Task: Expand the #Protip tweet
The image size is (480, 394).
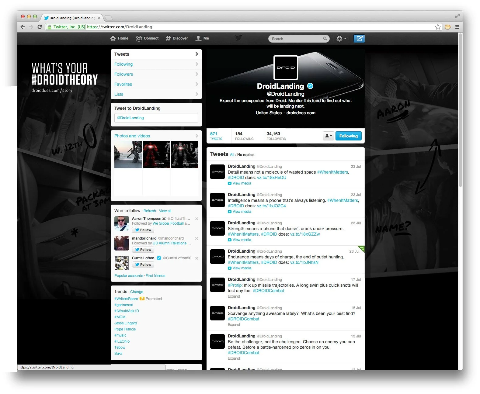Action: [x=234, y=296]
